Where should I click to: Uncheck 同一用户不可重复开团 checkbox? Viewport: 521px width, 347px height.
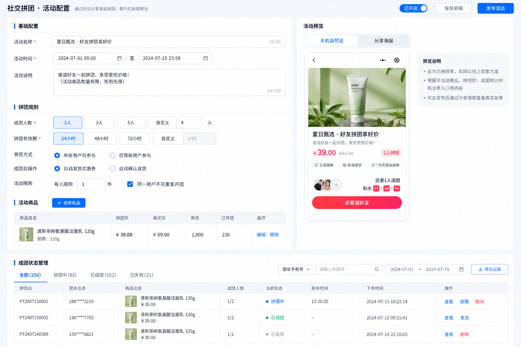click(130, 184)
